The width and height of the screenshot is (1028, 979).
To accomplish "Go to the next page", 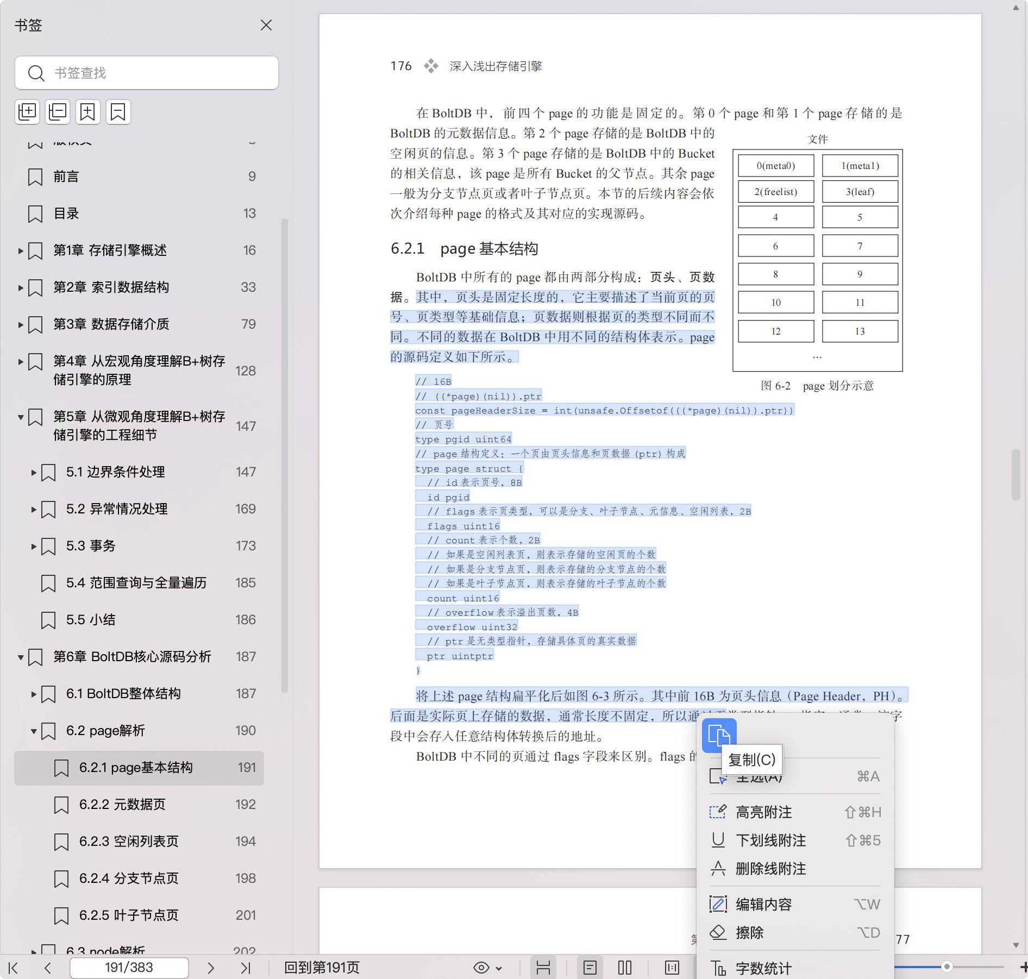I will pos(211,968).
